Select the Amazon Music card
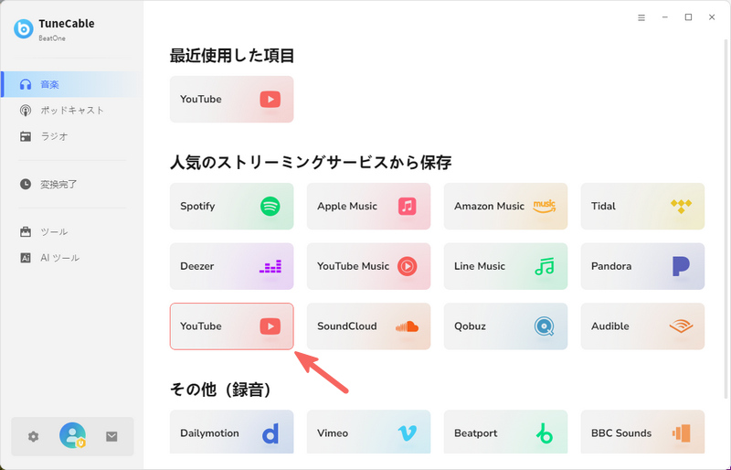 tap(506, 207)
